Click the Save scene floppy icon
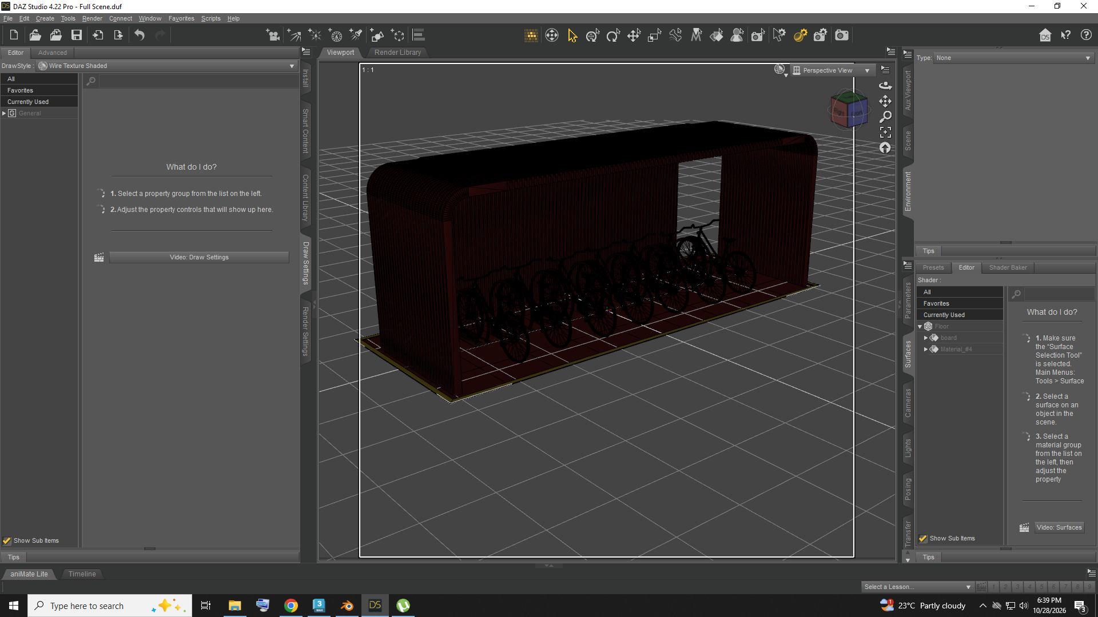 (x=76, y=35)
